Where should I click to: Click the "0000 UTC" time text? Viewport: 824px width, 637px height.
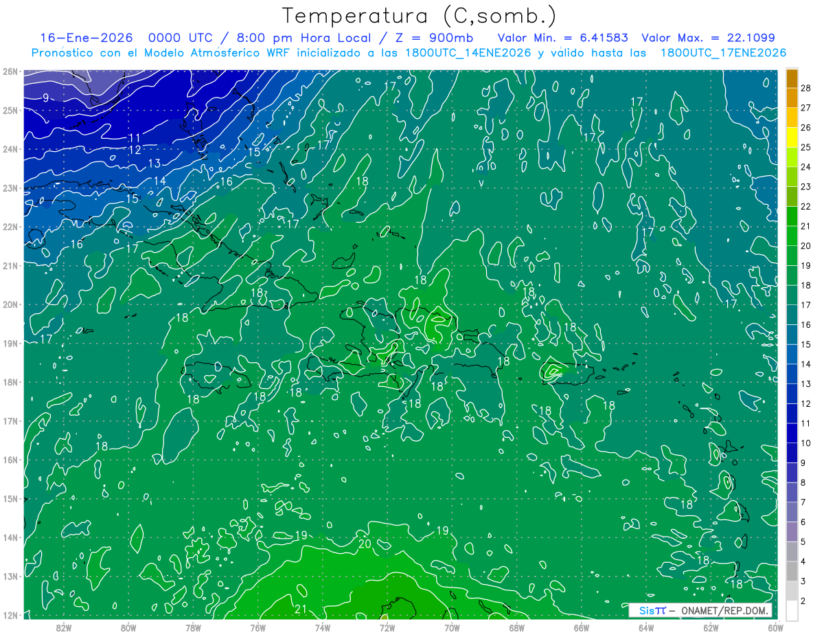[181, 38]
